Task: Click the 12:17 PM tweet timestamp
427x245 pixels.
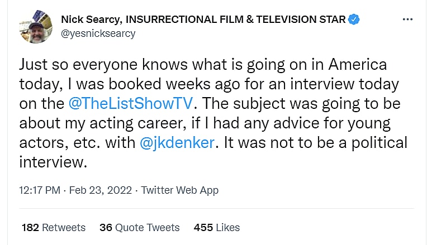Action: point(39,190)
